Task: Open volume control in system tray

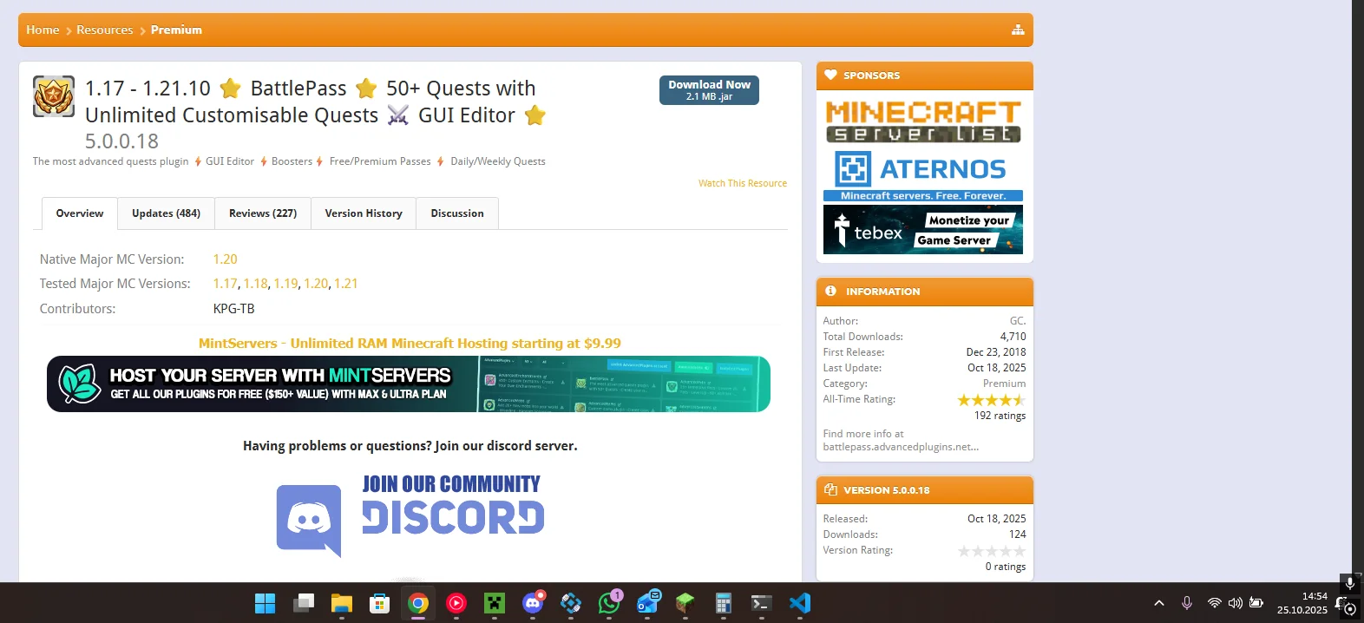Action: coord(1235,603)
